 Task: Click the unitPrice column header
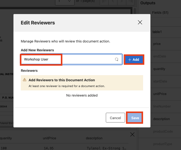[50, 138]
